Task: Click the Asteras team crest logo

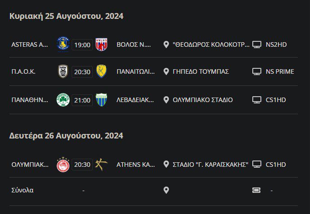Action: pos(63,44)
